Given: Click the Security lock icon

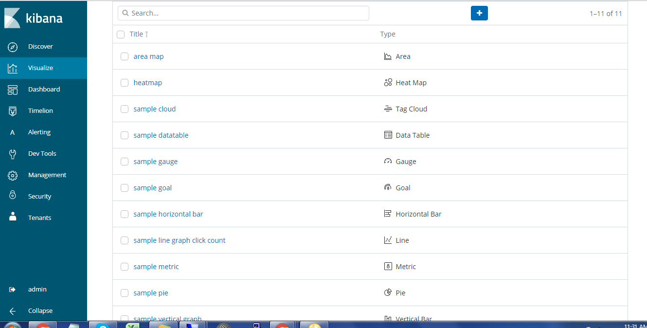Looking at the screenshot, I should pyautogui.click(x=13, y=195).
